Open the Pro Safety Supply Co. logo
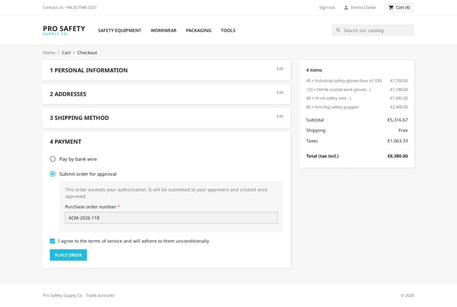This screenshot has width=457, height=307. (64, 30)
